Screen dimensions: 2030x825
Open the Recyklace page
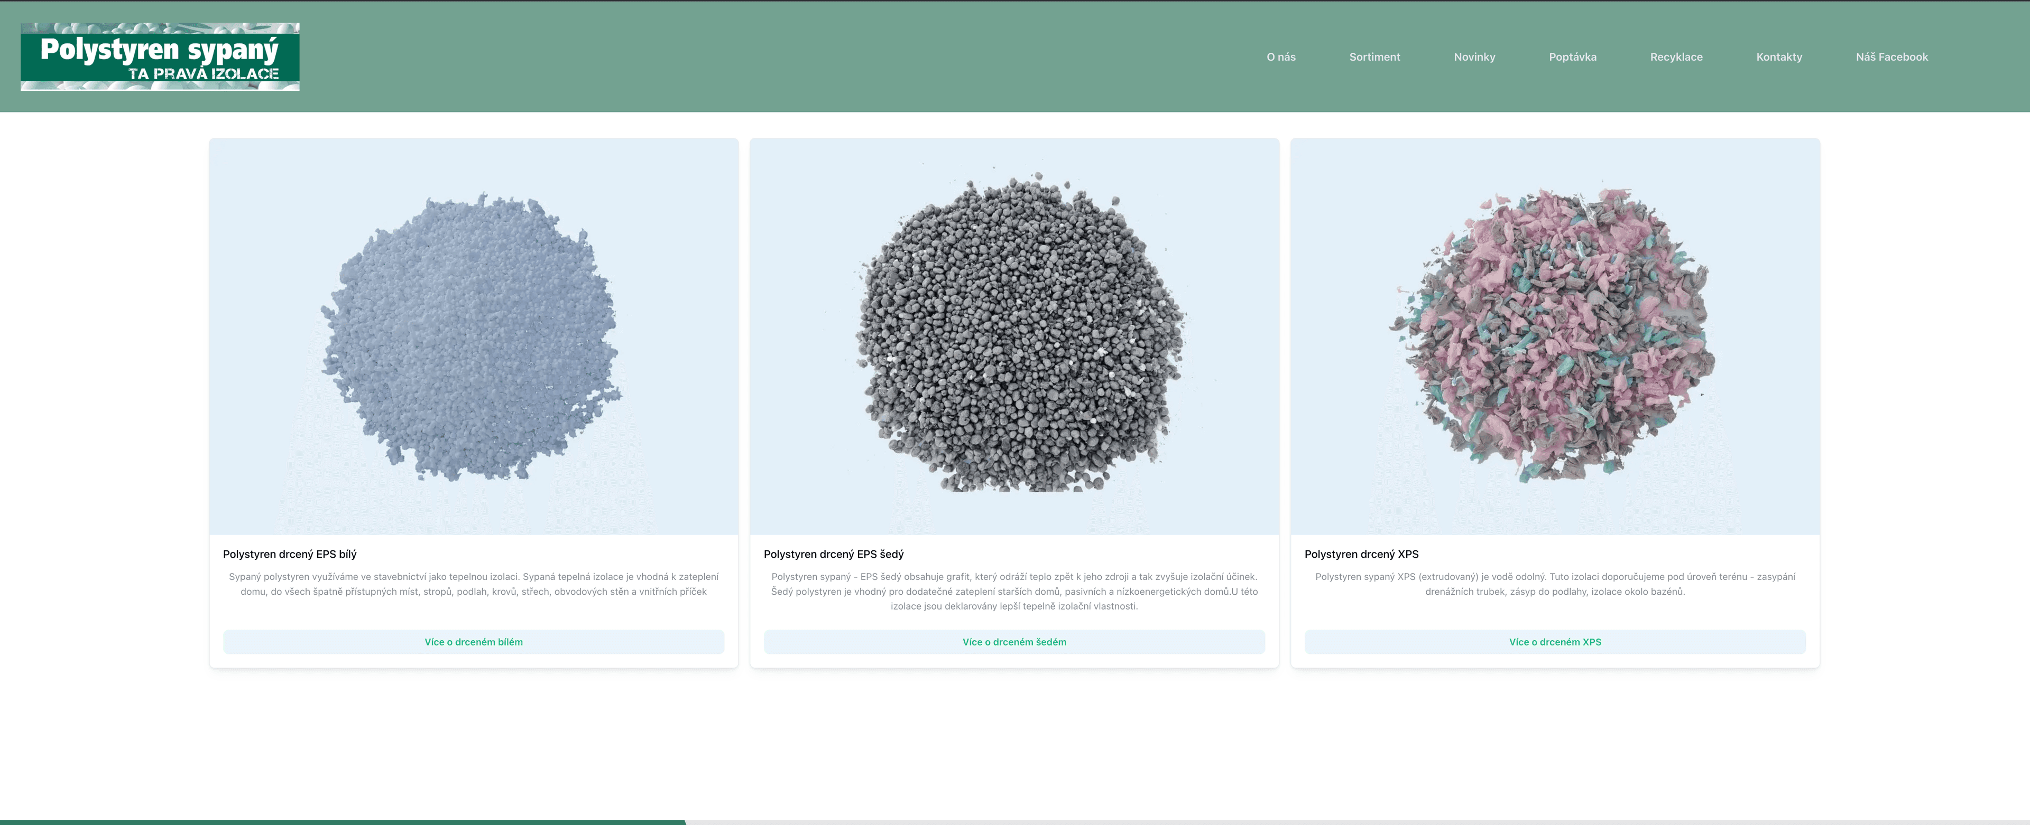tap(1676, 57)
